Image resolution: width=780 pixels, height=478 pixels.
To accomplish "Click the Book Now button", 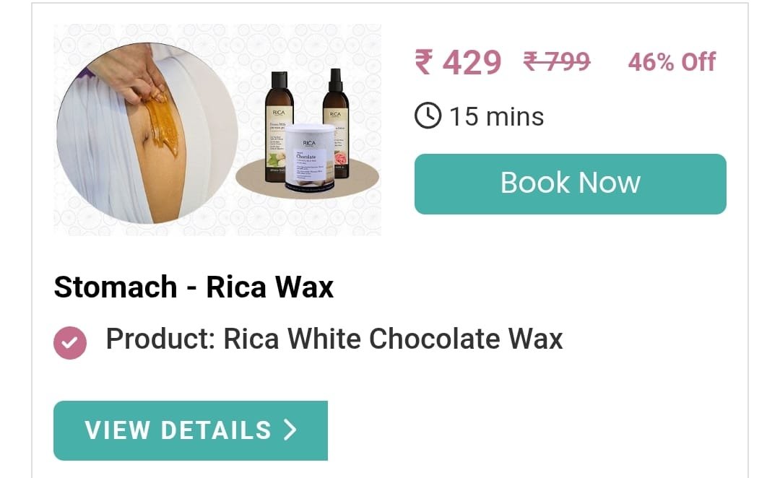I will coord(570,184).
